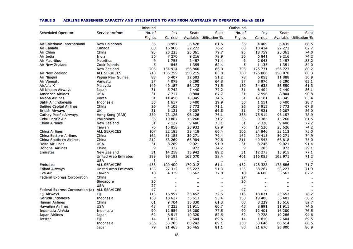Select the Singapore service cell

(x=105, y=181)
